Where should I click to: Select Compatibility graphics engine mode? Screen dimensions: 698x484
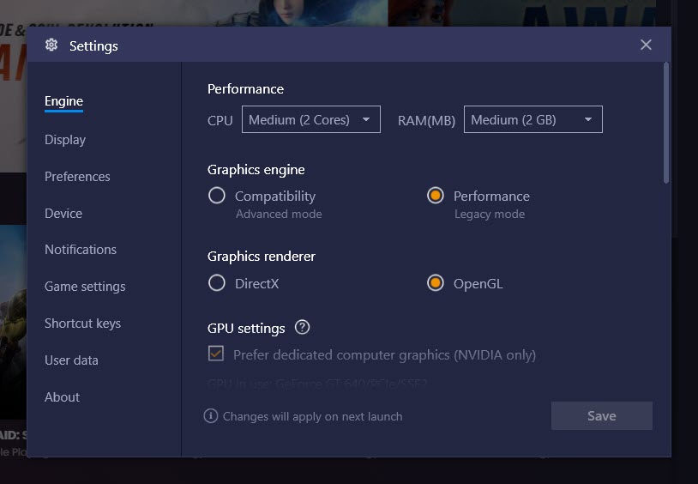click(x=217, y=195)
